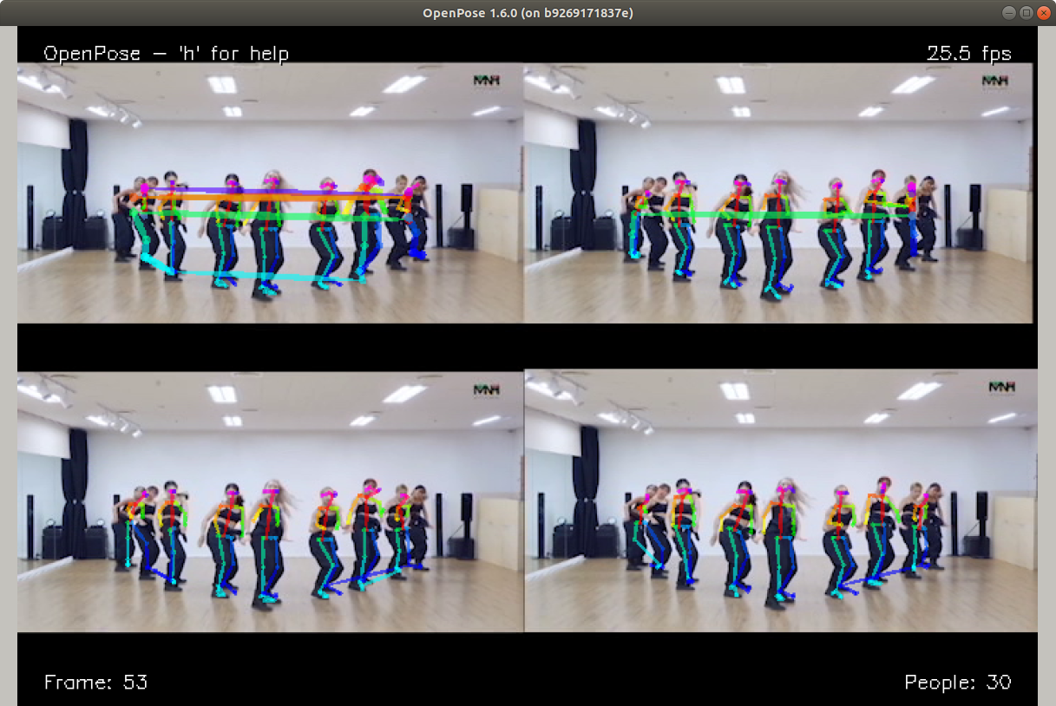Screen dimensions: 1056x706
Task: Click the 25.5 fps counter
Action: tap(968, 53)
